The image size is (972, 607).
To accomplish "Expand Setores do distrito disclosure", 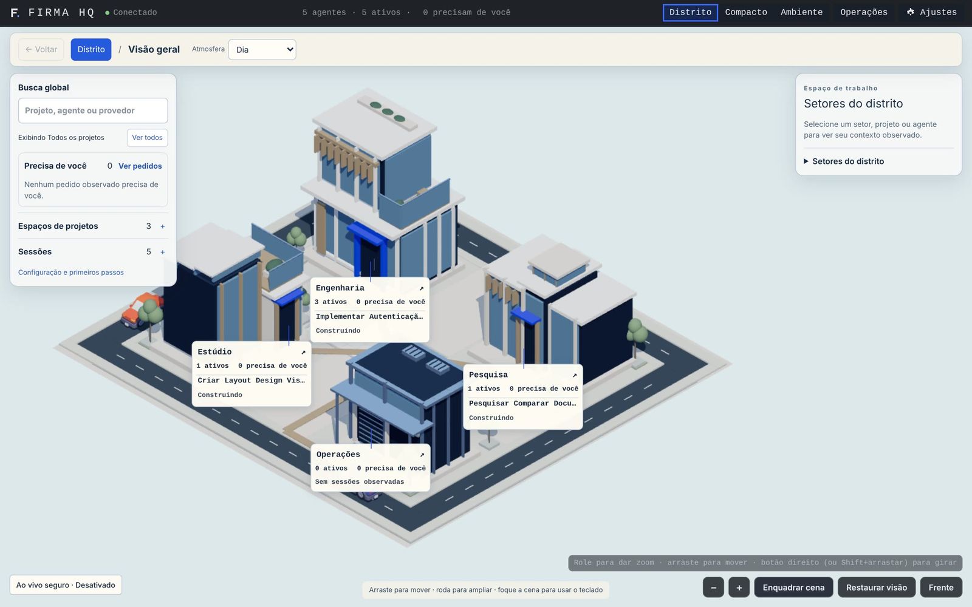I will click(x=844, y=161).
